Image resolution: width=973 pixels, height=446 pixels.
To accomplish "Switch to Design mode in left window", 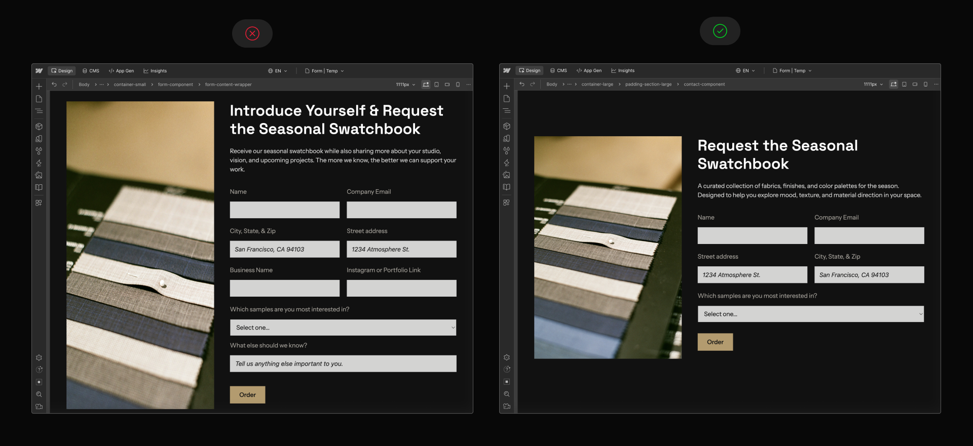I will (62, 71).
